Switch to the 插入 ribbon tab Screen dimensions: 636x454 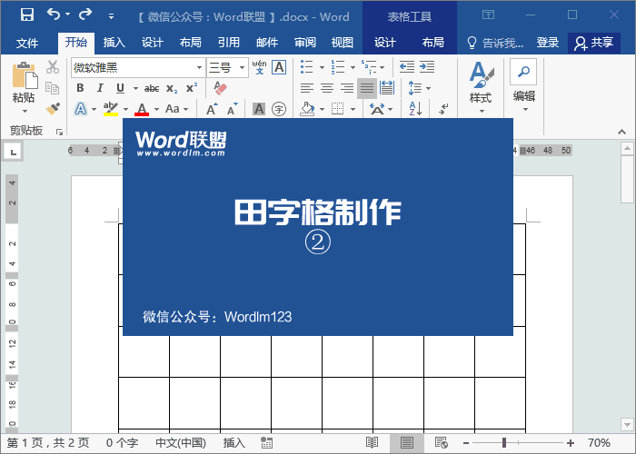114,42
